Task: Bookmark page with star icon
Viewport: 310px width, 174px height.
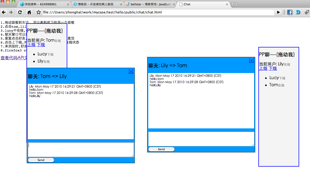Action: tap(39, 12)
